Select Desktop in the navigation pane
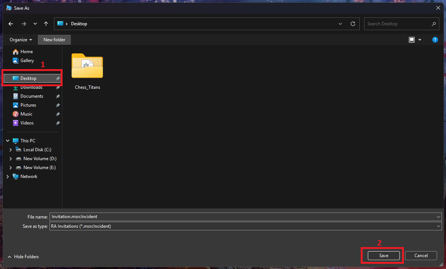446x269 pixels. coord(32,78)
